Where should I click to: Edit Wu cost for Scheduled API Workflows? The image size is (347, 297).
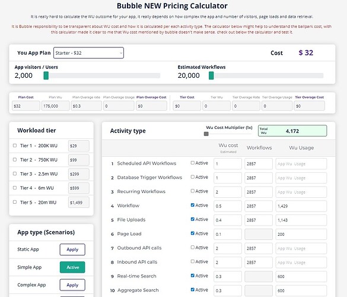(x=228, y=164)
